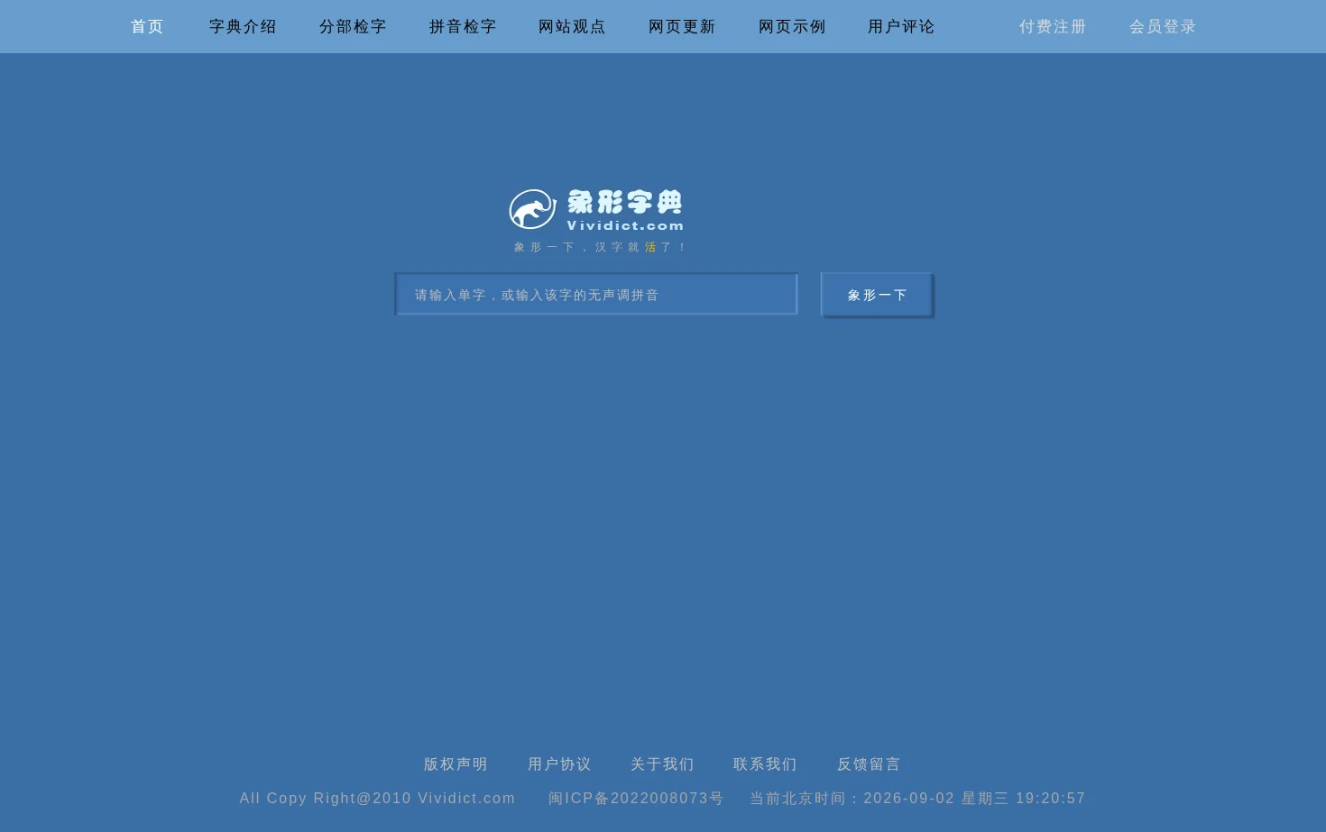Click the slogan 象形一下，汉字就活了！
This screenshot has height=832, width=1326.
(600, 247)
